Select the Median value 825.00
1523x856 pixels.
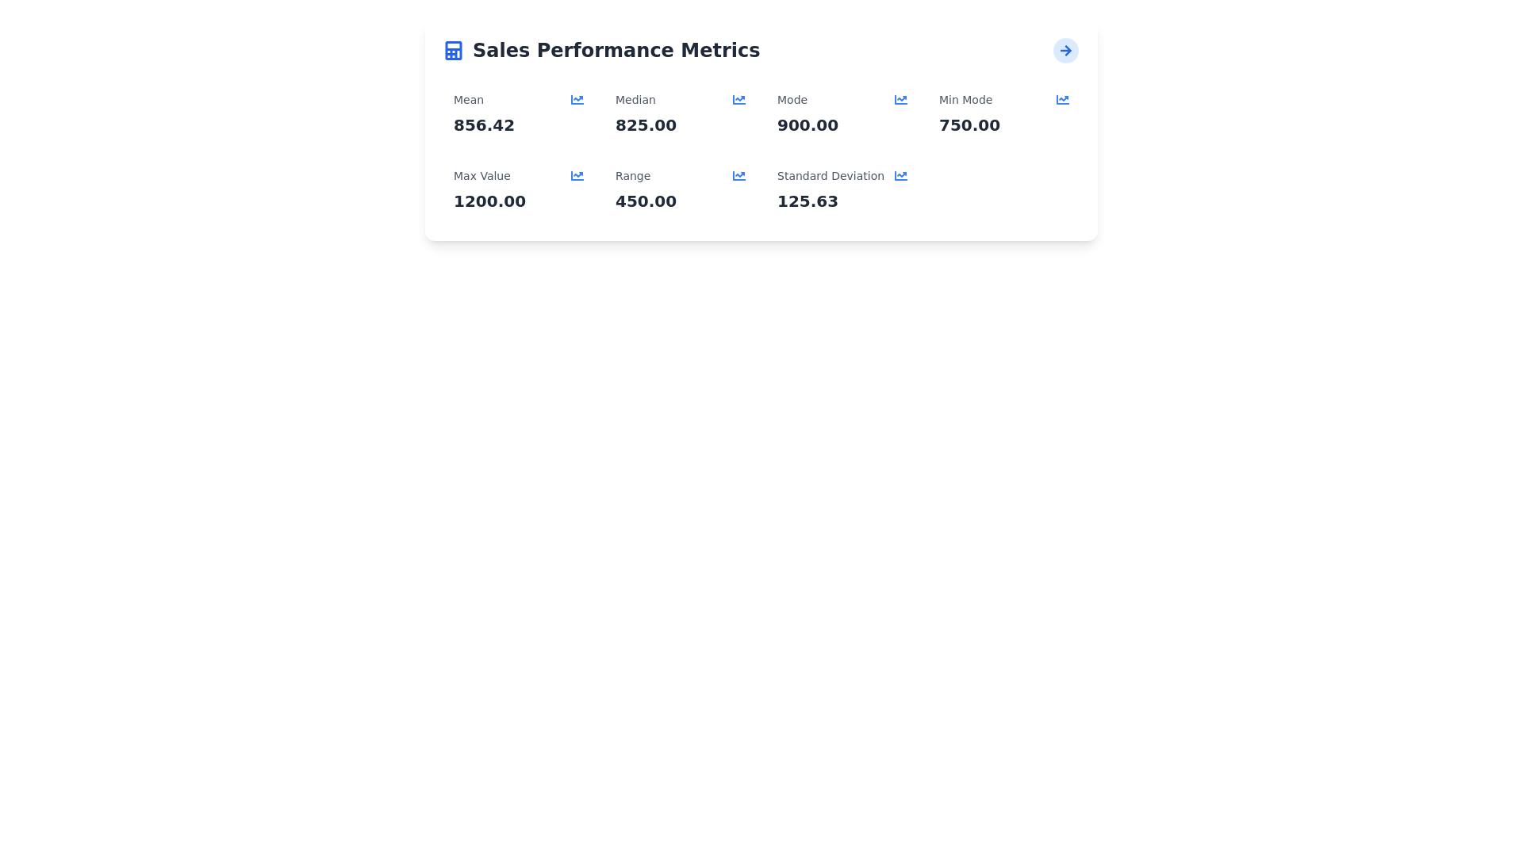tap(646, 124)
